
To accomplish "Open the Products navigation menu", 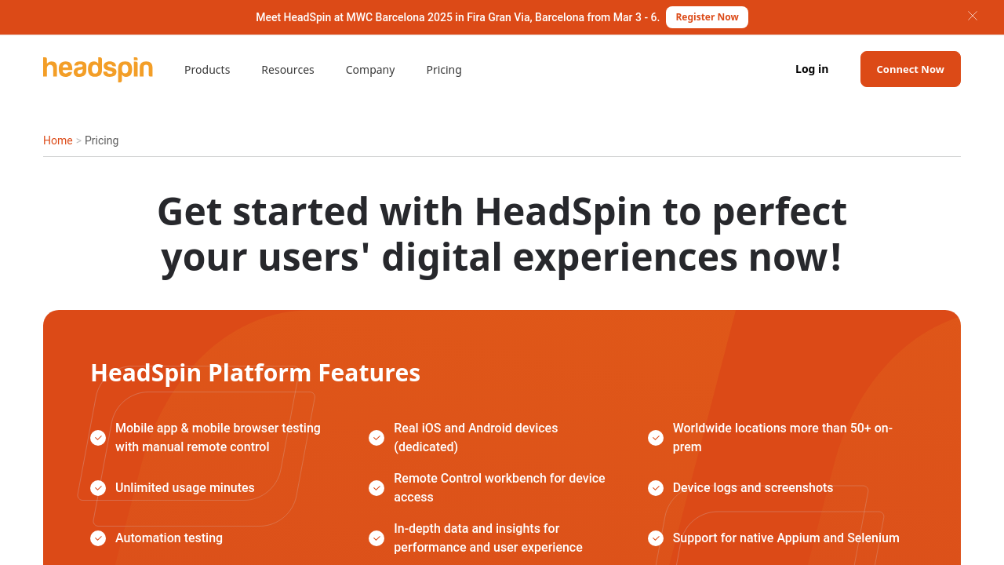I will coord(207,70).
